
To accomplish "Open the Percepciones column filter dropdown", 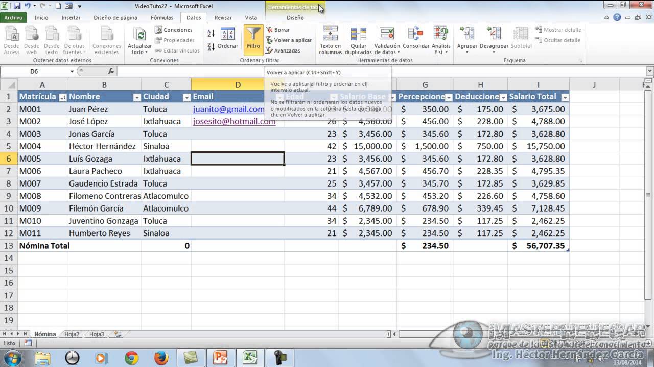I will [448, 97].
